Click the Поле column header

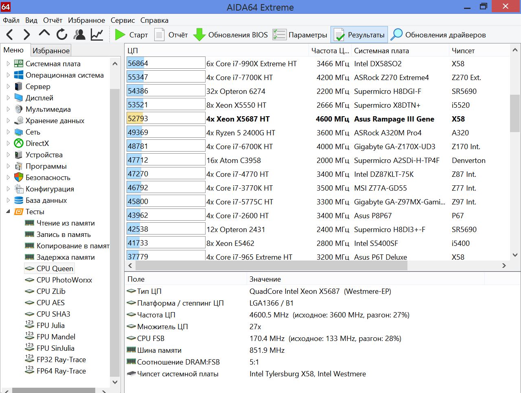tap(186, 279)
